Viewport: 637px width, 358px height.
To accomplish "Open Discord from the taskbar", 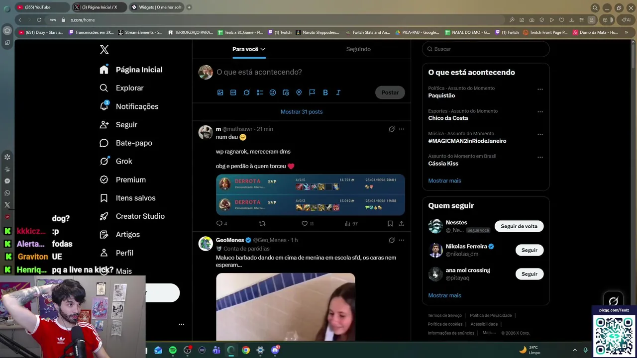I will (x=275, y=350).
